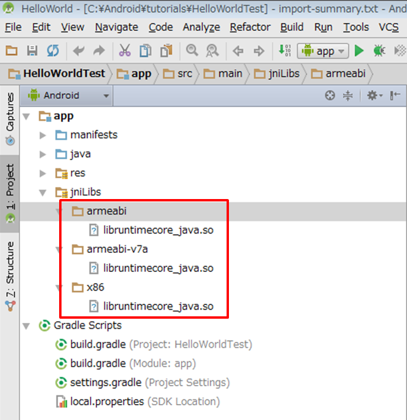Viewport: 407px width, 420px height.
Task: Open the Tools menu
Action: click(356, 27)
